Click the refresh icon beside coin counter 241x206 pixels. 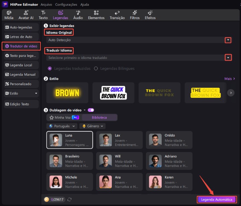point(69,200)
